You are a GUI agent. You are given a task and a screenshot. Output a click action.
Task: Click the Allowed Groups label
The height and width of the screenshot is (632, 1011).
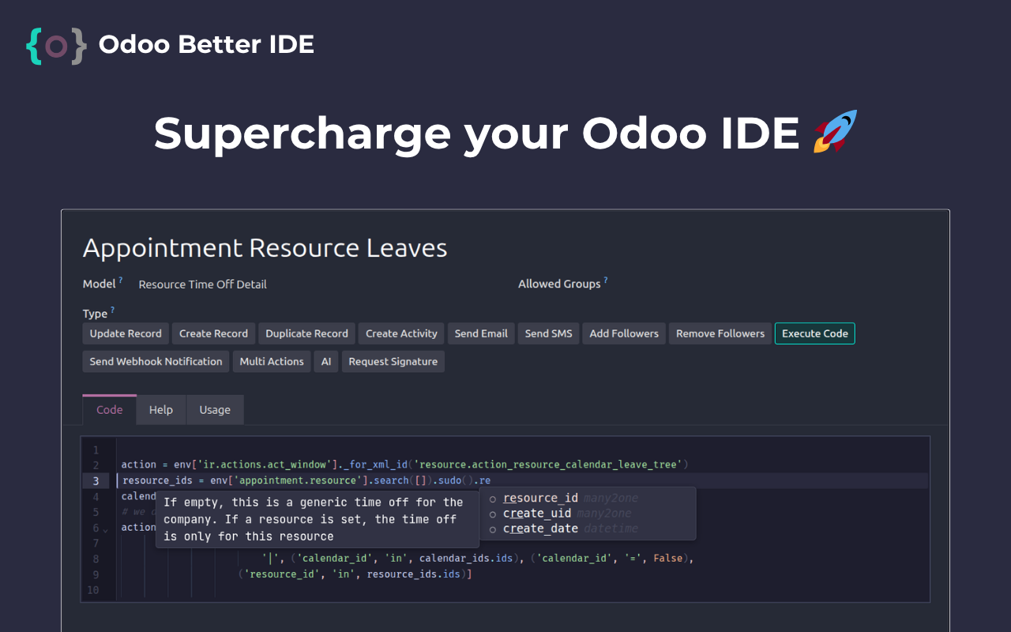[x=559, y=284]
